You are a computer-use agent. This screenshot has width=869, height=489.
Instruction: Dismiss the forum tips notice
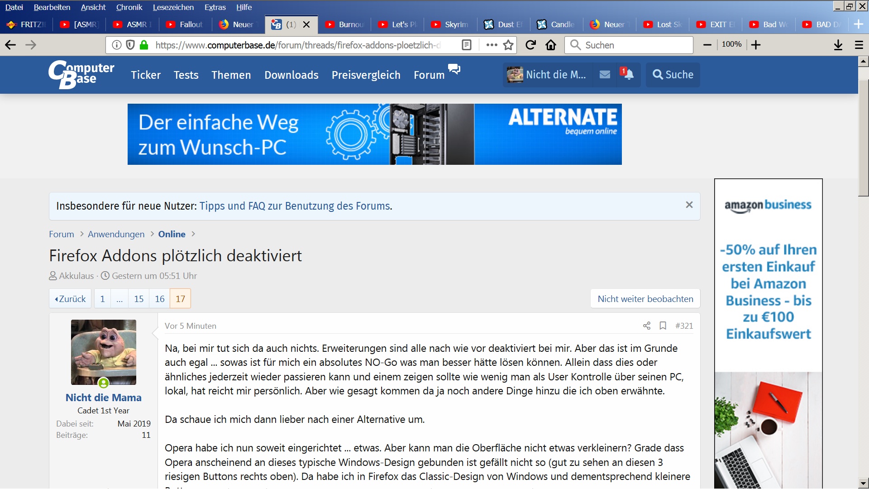pos(689,205)
